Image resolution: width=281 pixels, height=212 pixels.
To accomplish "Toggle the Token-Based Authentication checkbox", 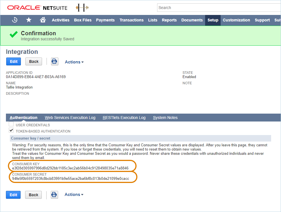I will tap(11, 130).
